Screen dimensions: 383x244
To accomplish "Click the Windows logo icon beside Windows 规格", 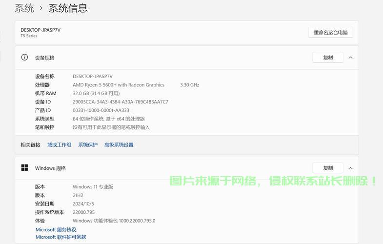I will [x=24, y=168].
